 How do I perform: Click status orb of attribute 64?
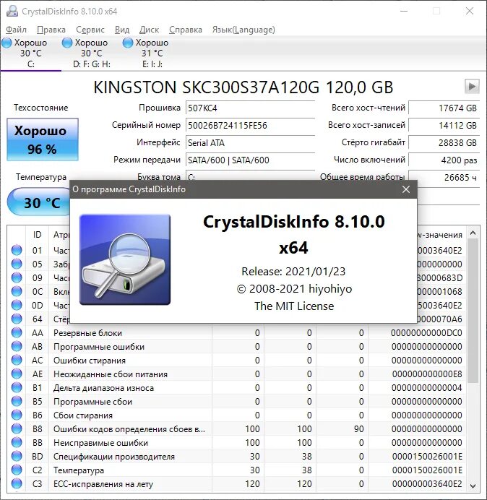point(17,319)
